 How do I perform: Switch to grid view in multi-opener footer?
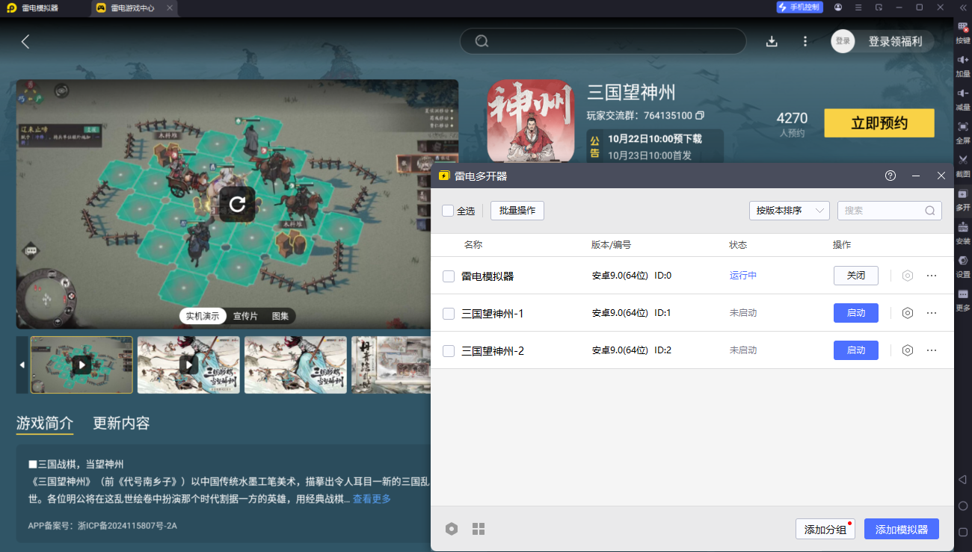pyautogui.click(x=479, y=529)
